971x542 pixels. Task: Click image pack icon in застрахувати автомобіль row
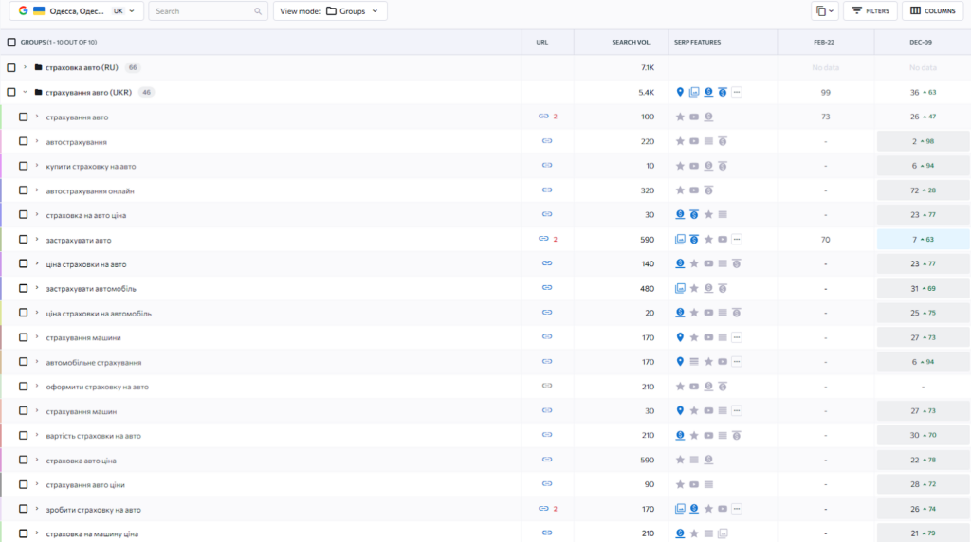680,288
